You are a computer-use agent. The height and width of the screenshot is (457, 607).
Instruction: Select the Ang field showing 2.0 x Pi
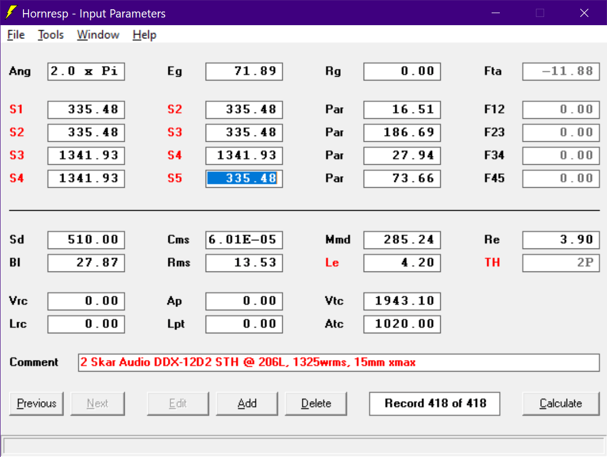tap(86, 71)
